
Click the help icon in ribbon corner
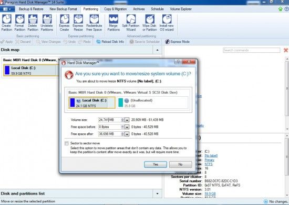286,9
